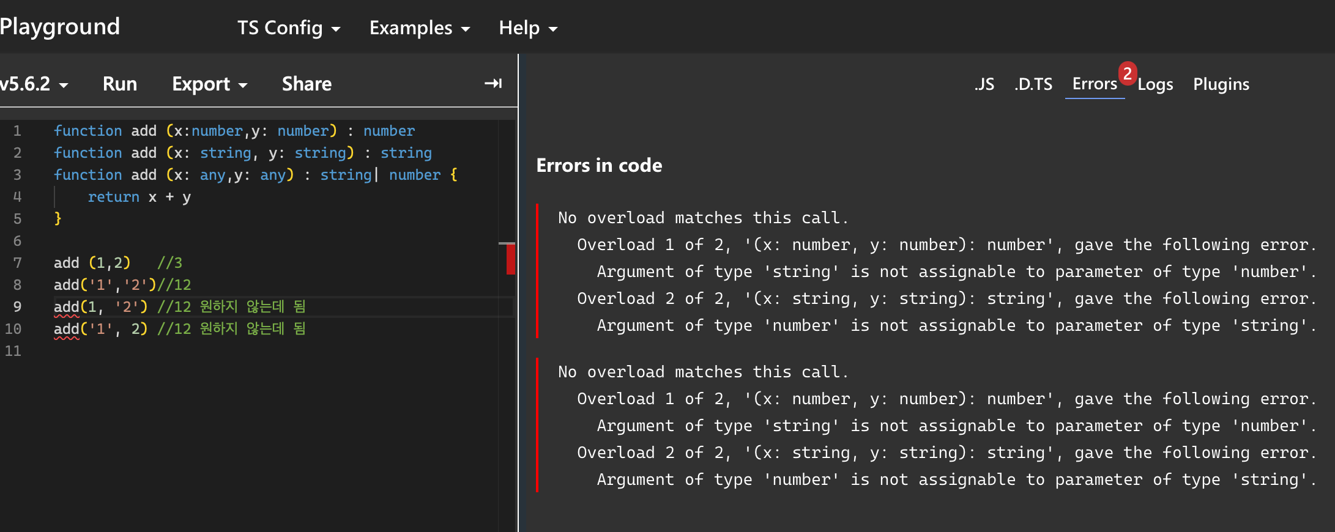
Task: Click the add('1','2') call on line 8
Action: [105, 284]
